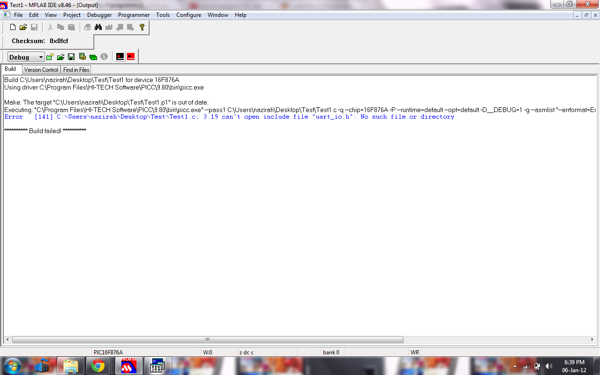This screenshot has height=375, width=600.
Task: Open the Tools menu
Action: pos(163,15)
